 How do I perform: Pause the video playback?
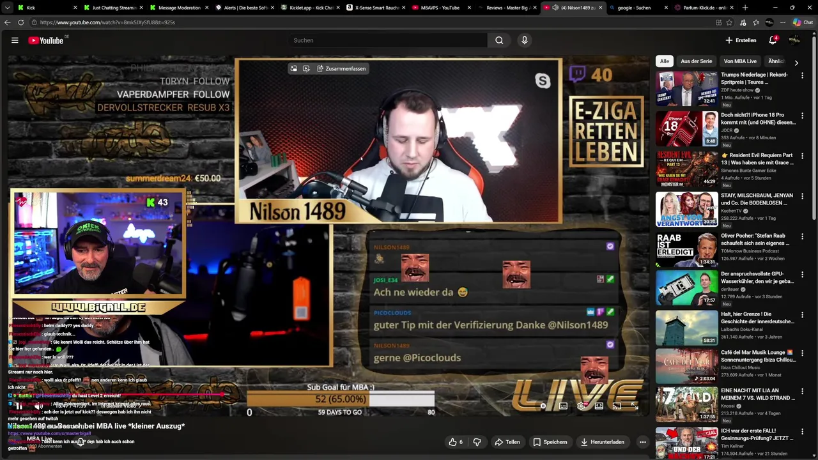click(x=19, y=406)
